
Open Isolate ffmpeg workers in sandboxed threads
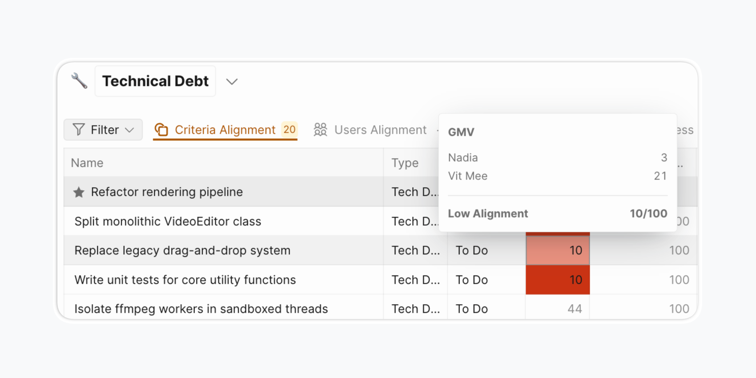click(x=201, y=309)
